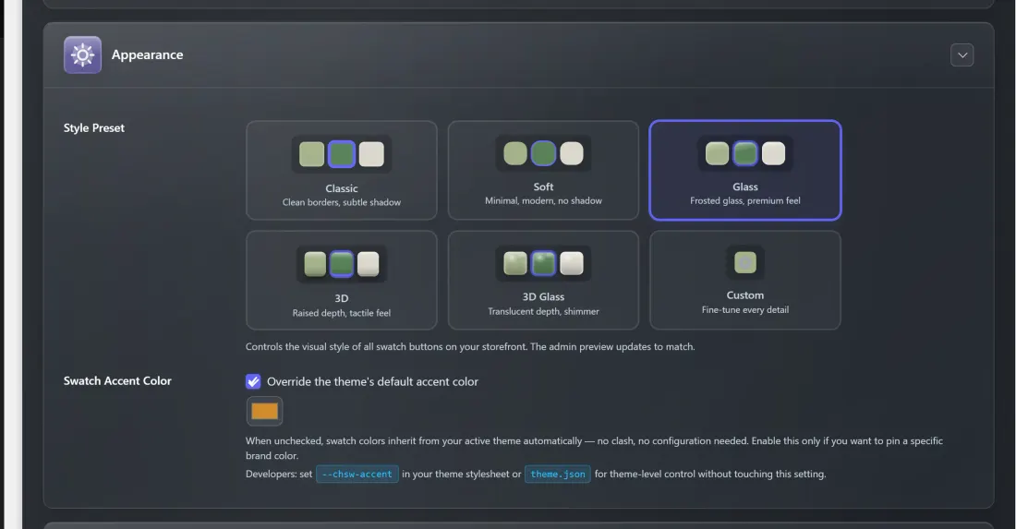1016x529 pixels.
Task: Click the --chsw-accent code label
Action: click(357, 475)
